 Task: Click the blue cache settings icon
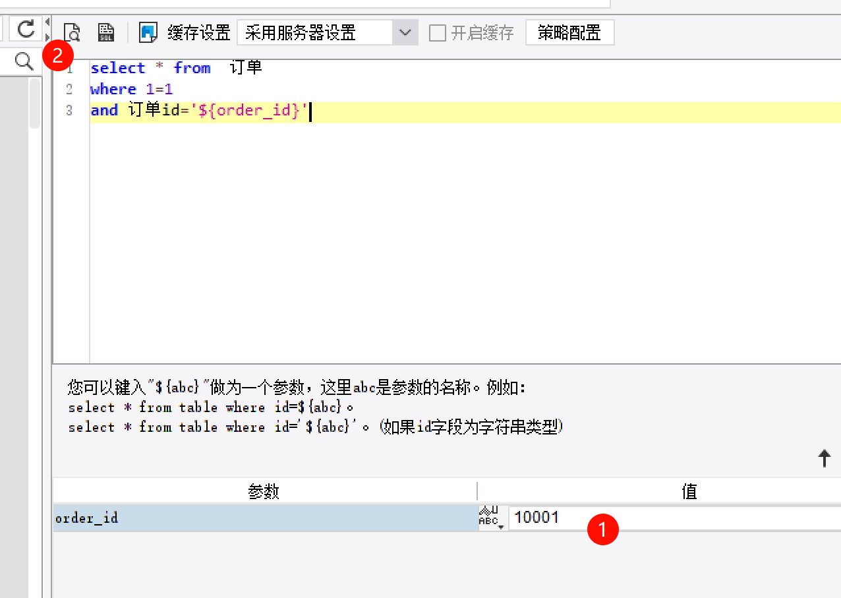coord(148,32)
